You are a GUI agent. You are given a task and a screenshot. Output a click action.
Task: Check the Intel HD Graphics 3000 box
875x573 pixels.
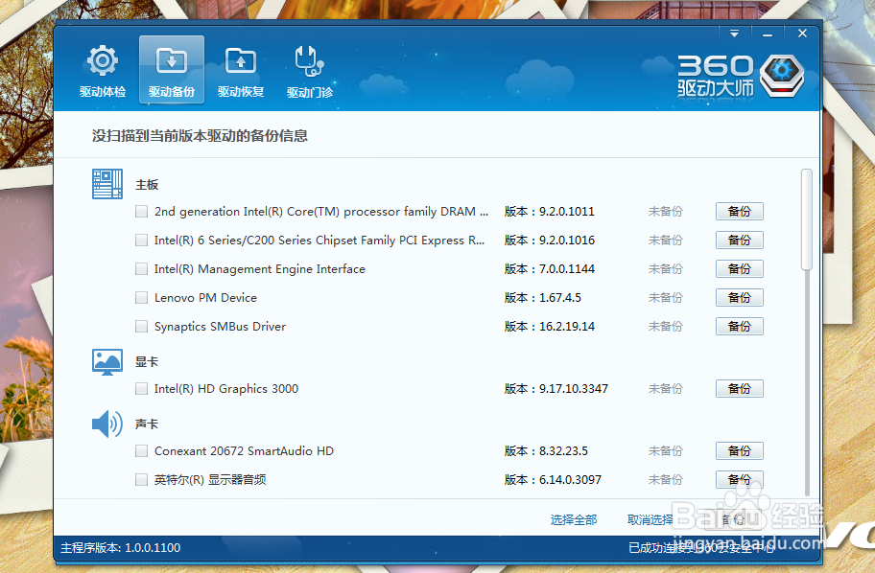point(142,388)
